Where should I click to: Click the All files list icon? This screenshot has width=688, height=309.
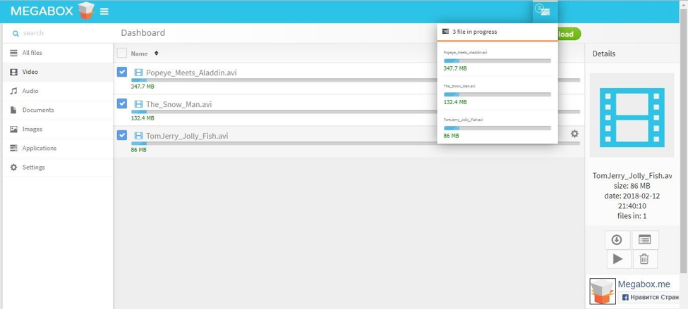(13, 53)
